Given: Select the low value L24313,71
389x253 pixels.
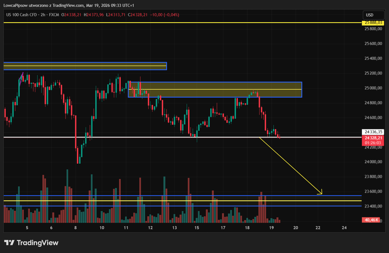Looking at the screenshot, I should pos(116,15).
